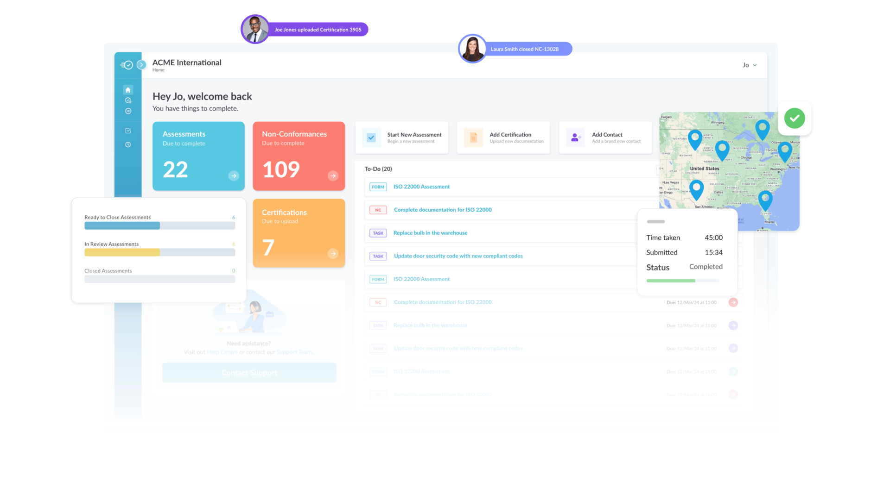Viewport: 890px width, 500px height.
Task: Expand the Non-Conformances card via its arrow
Action: coord(333,176)
